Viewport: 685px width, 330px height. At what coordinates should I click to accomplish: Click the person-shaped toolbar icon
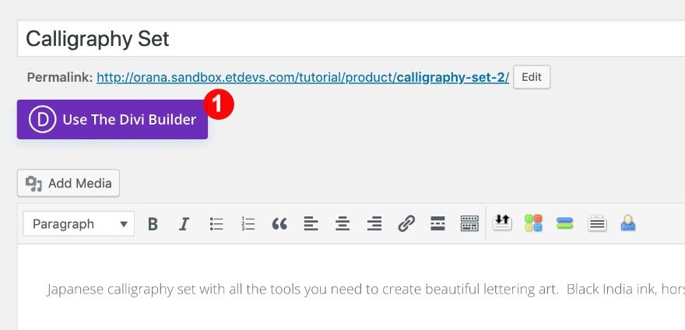(628, 224)
